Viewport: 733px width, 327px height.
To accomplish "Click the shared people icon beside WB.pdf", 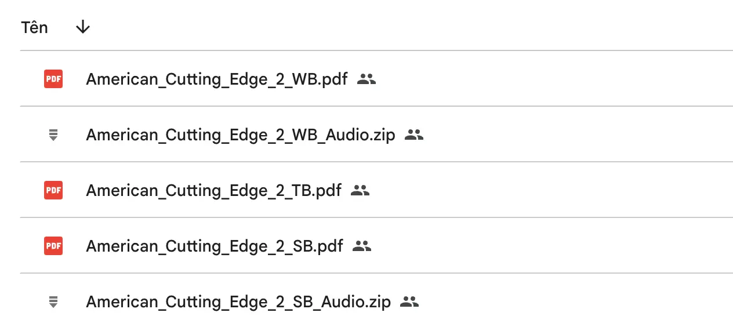I will pos(366,79).
